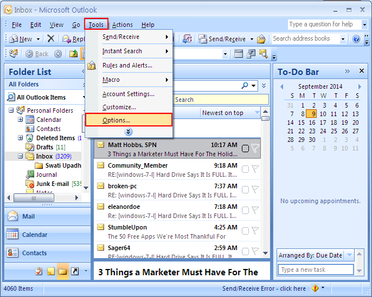The width and height of the screenshot is (372, 297).
Task: Select the Drafts folder in tree
Action: click(x=45, y=147)
